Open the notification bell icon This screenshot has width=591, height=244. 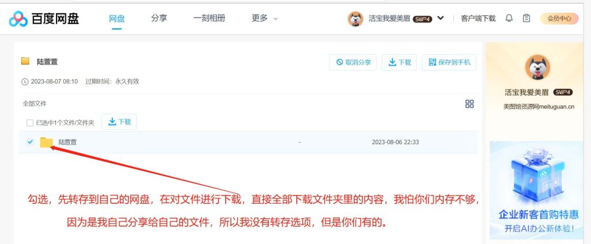tap(509, 18)
